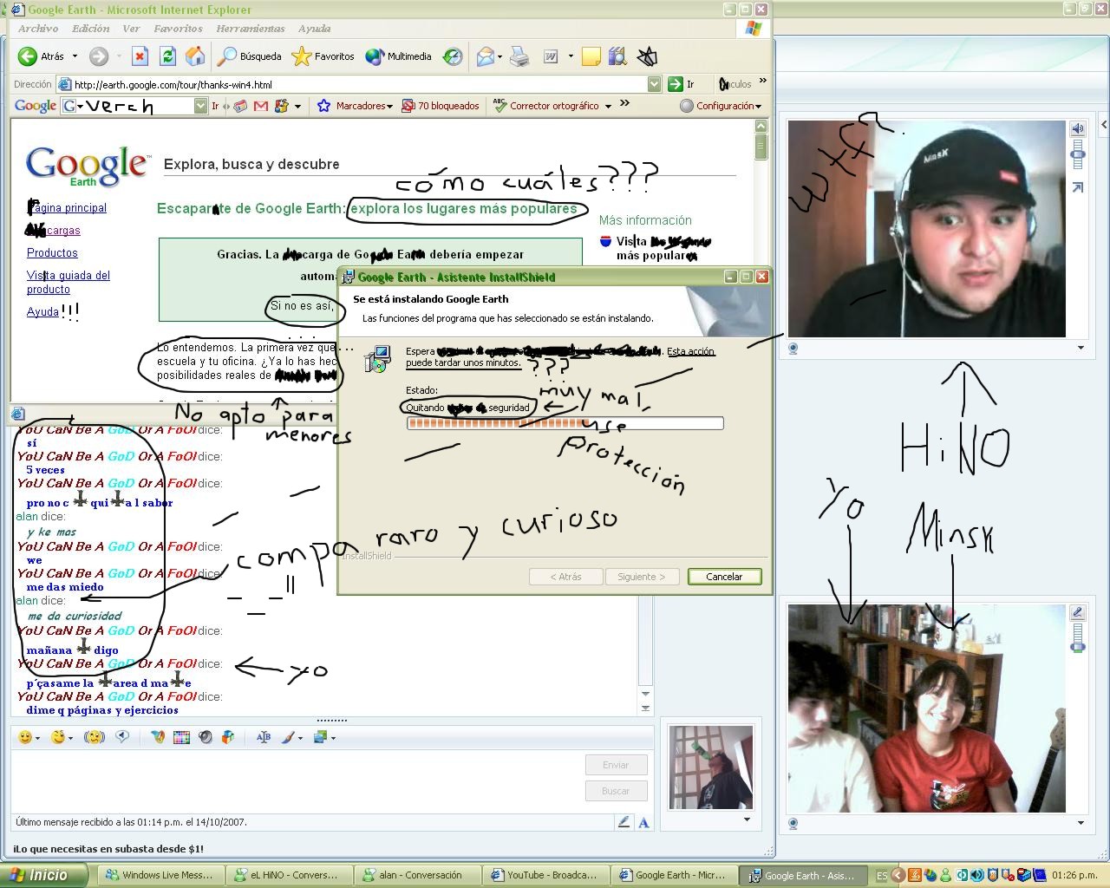Toggle microphone icon on own webcam panel

(x=1078, y=611)
